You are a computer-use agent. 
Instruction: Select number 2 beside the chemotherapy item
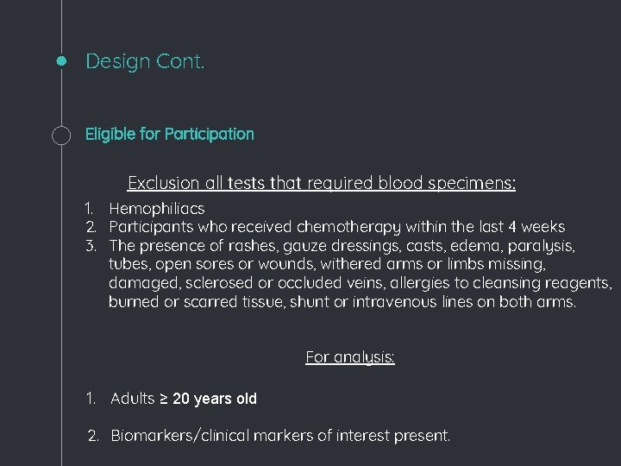coord(89,227)
